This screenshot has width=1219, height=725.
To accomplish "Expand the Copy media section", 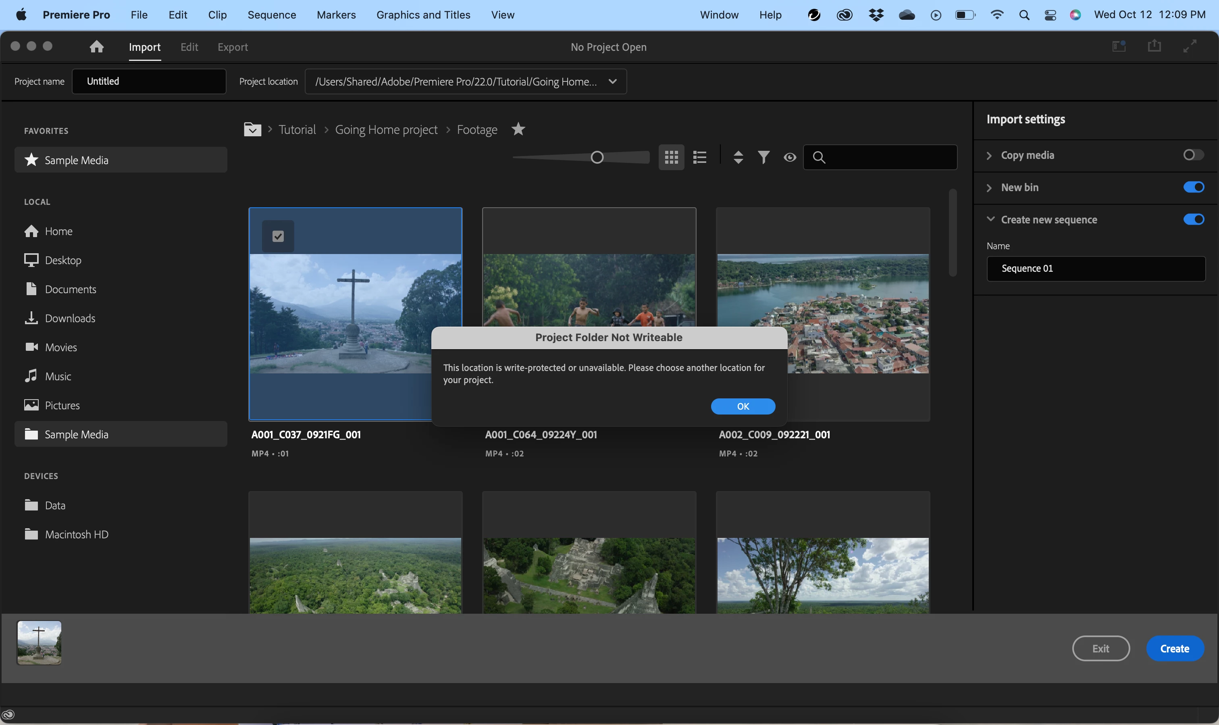I will (989, 156).
